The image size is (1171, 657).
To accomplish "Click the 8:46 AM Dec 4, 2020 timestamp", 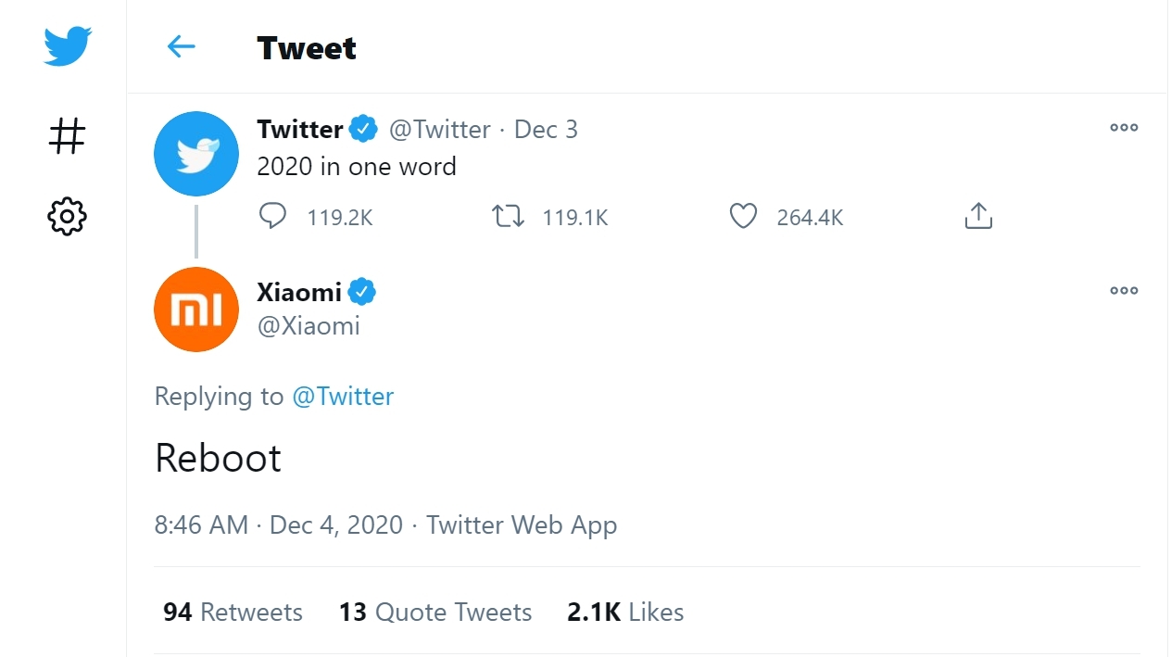I will point(278,525).
